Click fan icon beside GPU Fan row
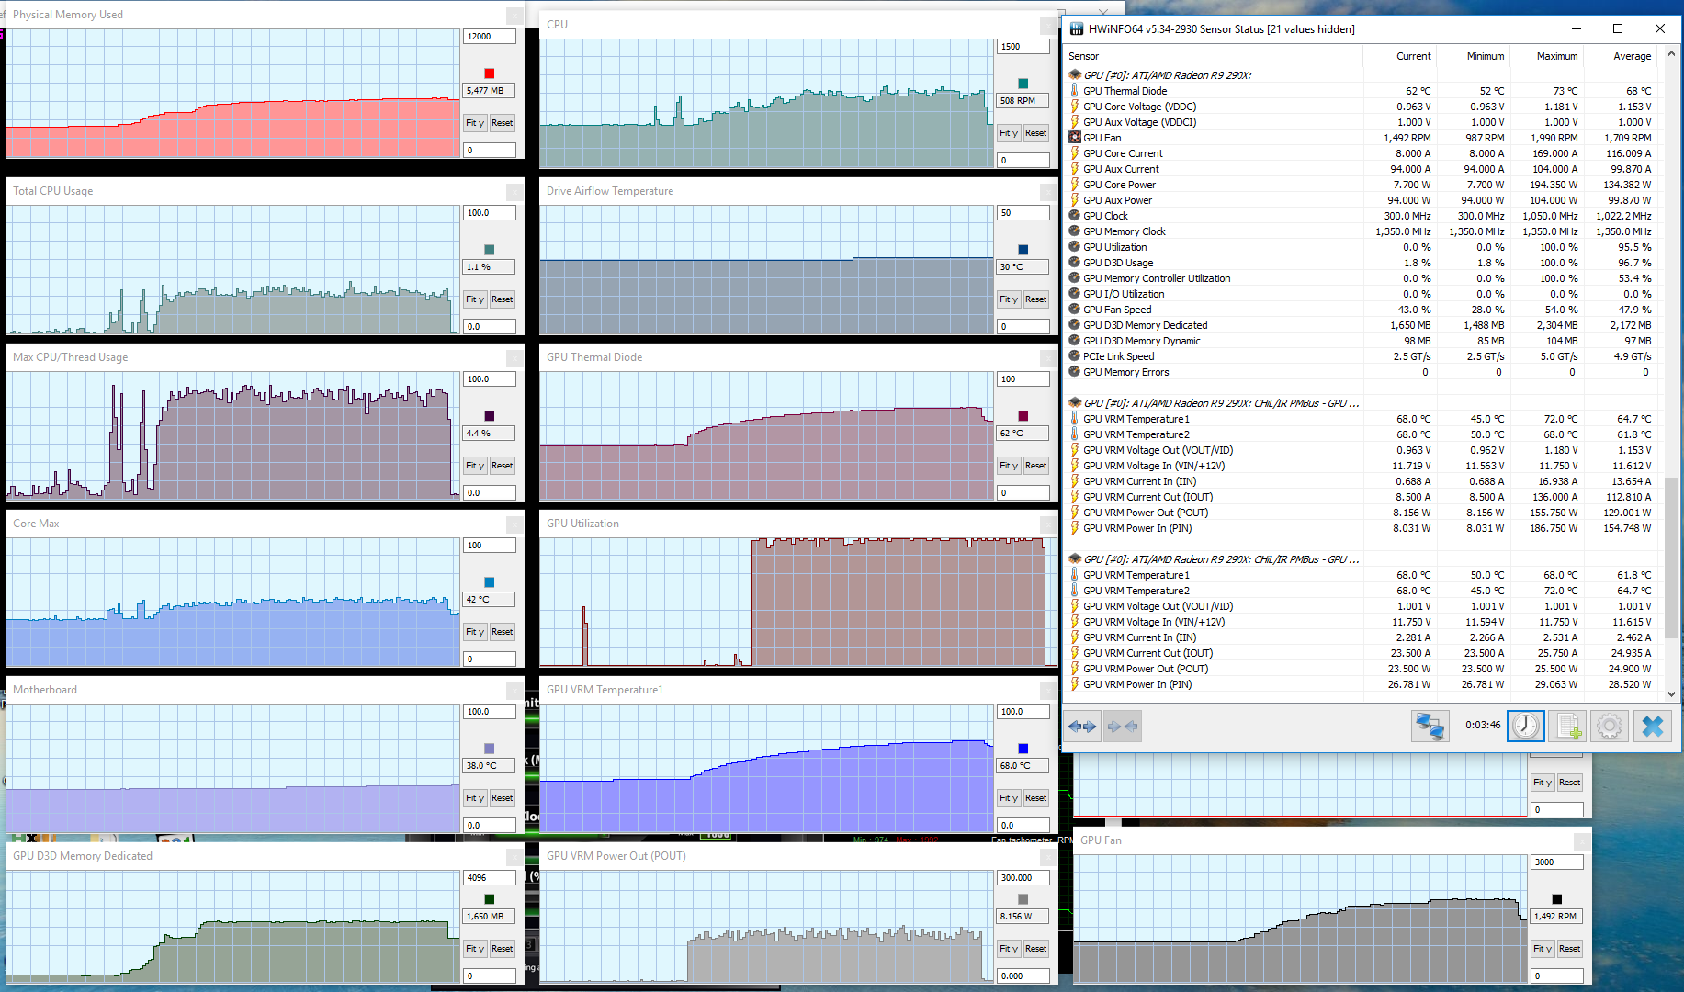Image resolution: width=1684 pixels, height=992 pixels. 1075,138
